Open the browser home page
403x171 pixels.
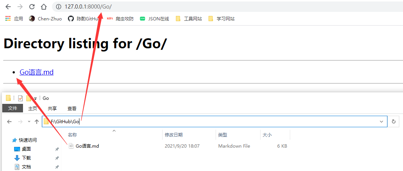coord(44,7)
